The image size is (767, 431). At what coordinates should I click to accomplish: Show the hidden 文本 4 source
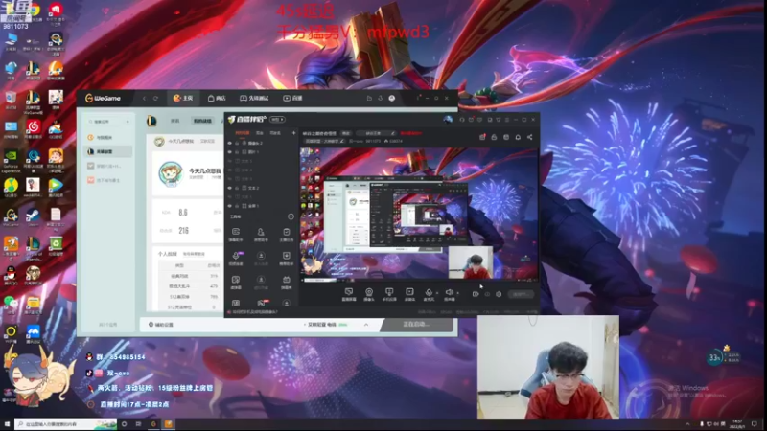tap(229, 170)
